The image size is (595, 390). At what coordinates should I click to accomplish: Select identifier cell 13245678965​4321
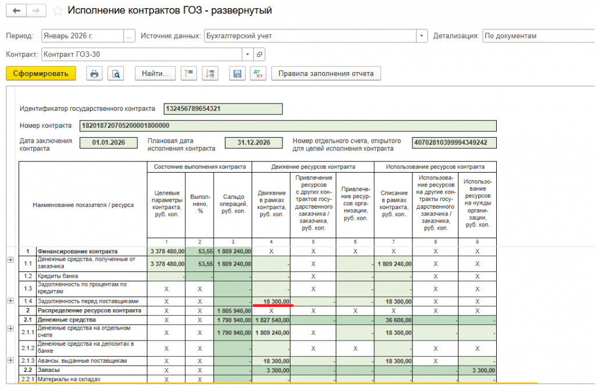click(x=223, y=109)
